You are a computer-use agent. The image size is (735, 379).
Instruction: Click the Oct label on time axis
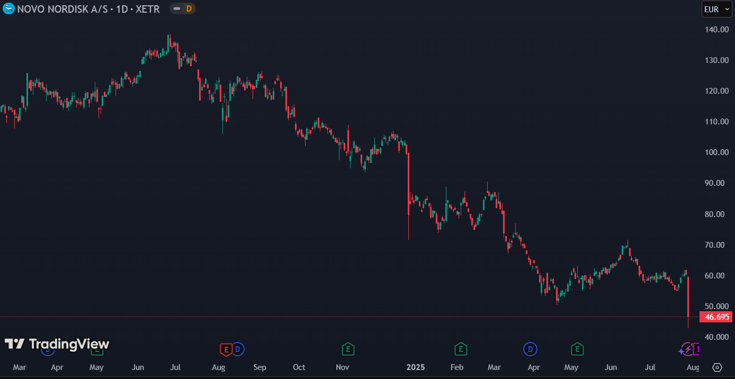299,367
